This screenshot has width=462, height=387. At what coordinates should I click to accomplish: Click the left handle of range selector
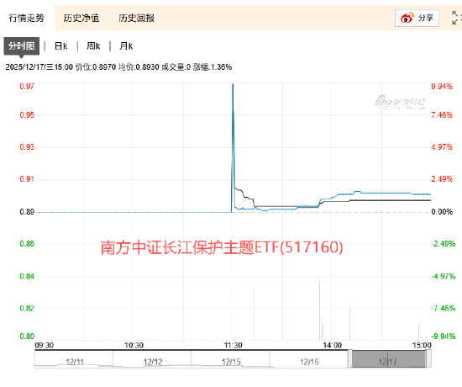[x=350, y=358]
